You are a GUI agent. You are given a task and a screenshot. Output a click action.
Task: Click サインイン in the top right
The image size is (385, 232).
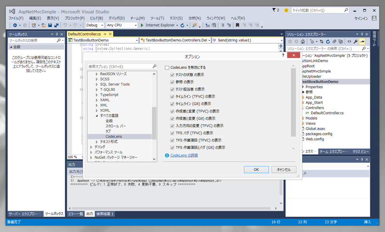pyautogui.click(x=361, y=18)
